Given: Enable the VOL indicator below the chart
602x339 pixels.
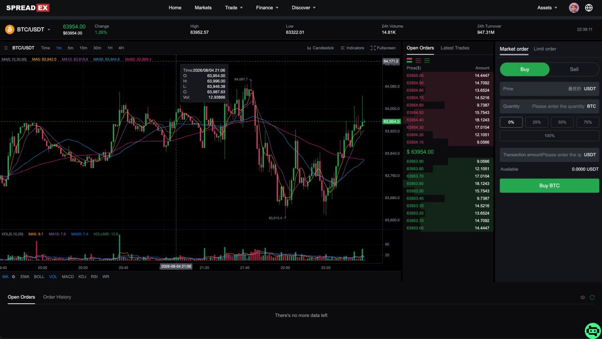Looking at the screenshot, I should pos(53,277).
